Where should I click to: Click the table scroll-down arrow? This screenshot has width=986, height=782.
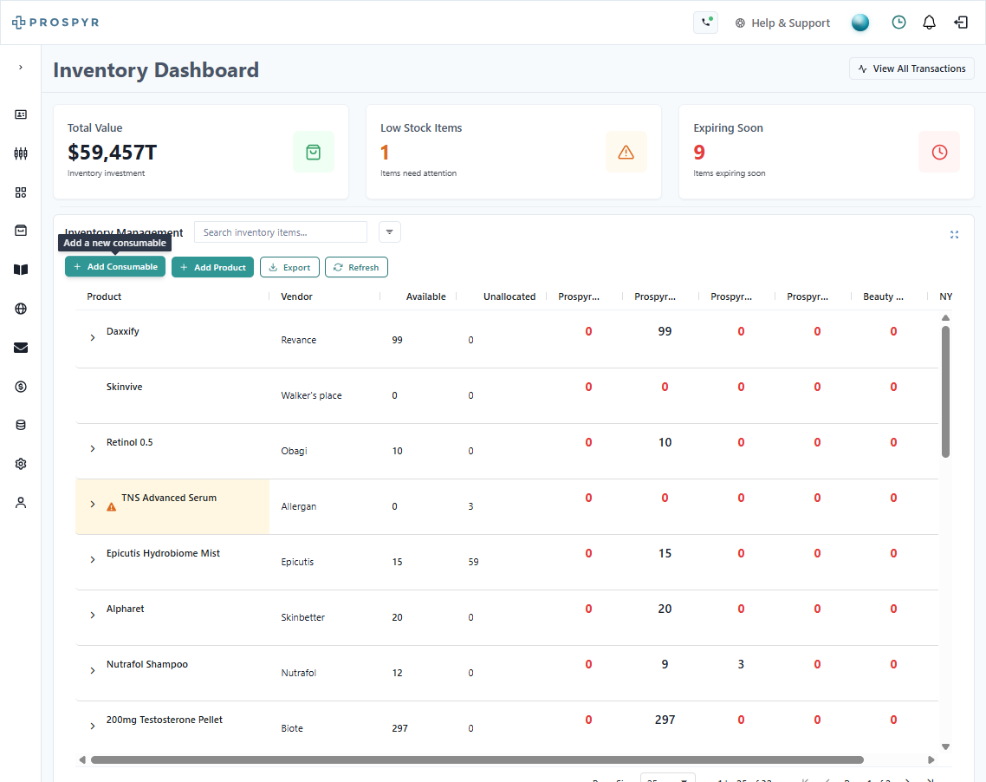[945, 746]
